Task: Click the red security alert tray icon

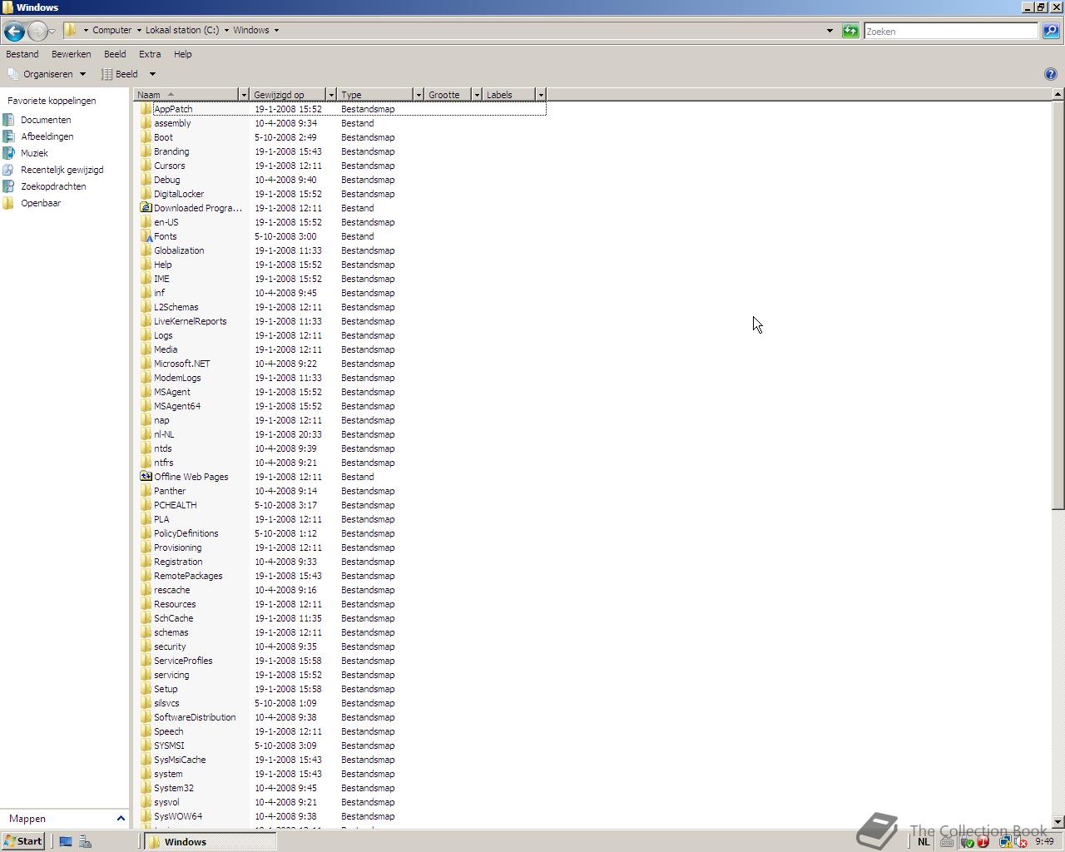Action: pyautogui.click(x=983, y=842)
